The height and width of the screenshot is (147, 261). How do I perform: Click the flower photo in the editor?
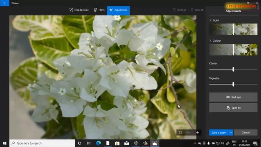pos(103,77)
